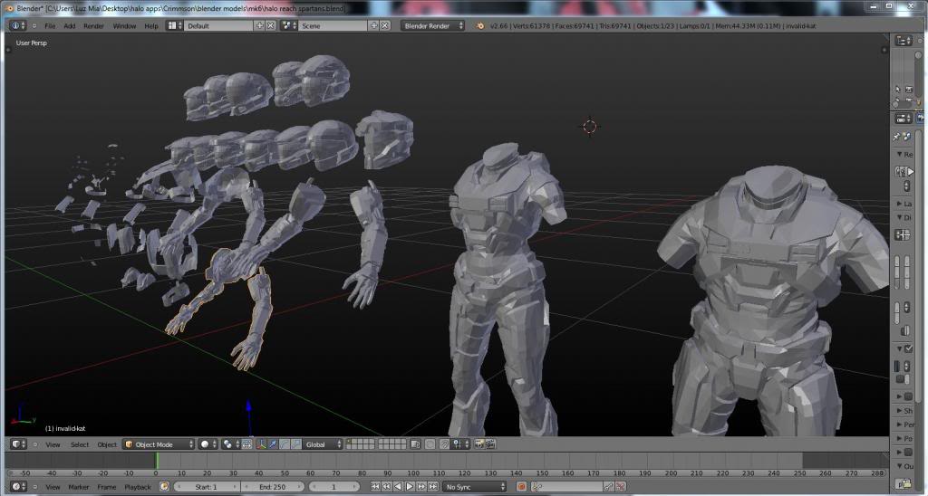The image size is (928, 496).
Task: Open the Global transform orientation dropdown
Action: pos(321,444)
